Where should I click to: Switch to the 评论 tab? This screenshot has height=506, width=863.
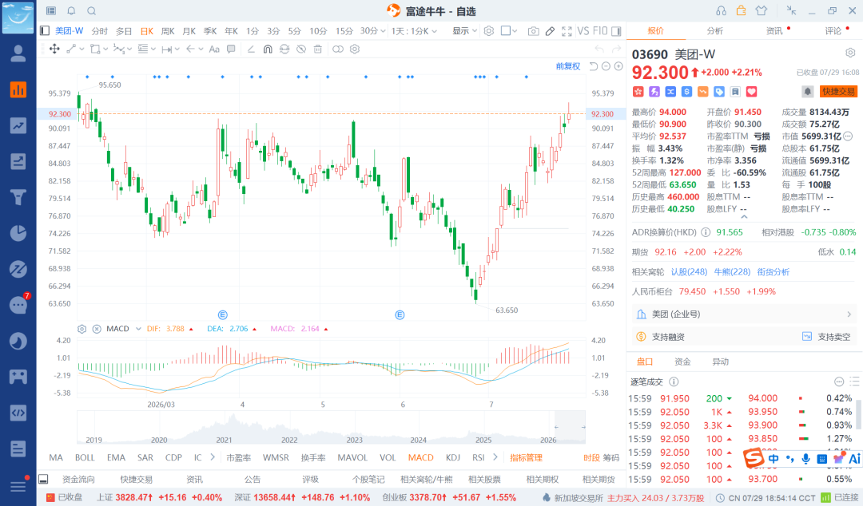(x=833, y=31)
